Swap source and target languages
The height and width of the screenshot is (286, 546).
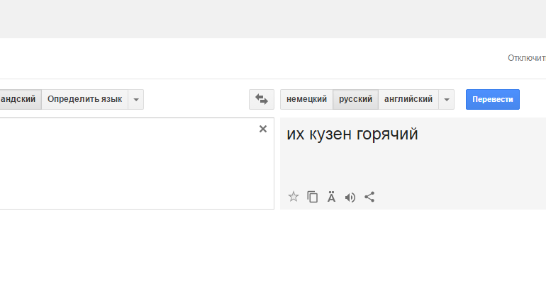(x=261, y=100)
